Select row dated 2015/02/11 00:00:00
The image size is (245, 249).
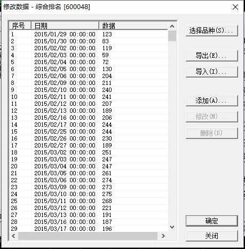pos(89,97)
